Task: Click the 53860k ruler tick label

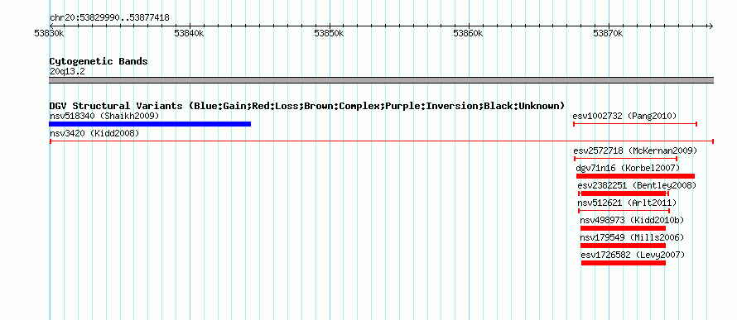Action: [x=469, y=33]
